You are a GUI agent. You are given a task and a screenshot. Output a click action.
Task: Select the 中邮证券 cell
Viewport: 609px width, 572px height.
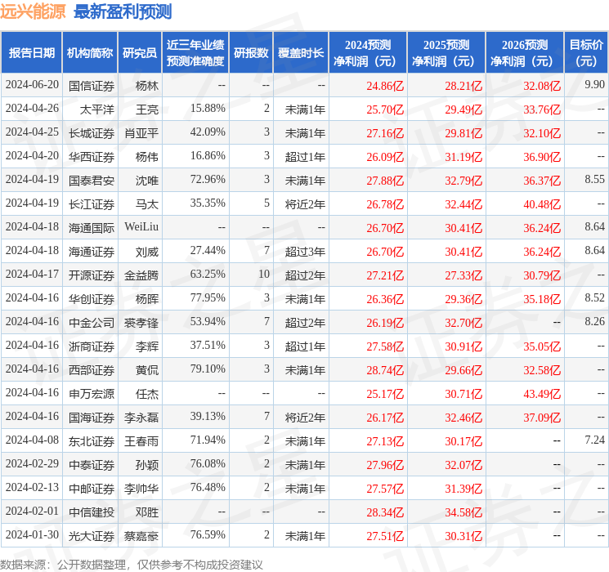[92, 489]
